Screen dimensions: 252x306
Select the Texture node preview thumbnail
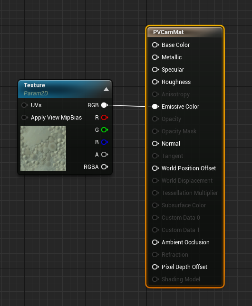43,148
